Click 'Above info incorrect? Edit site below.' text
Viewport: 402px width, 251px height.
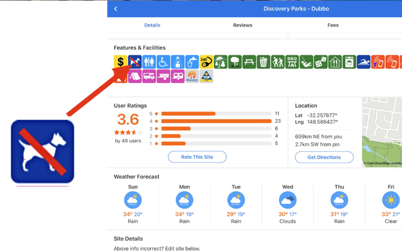click(x=157, y=248)
